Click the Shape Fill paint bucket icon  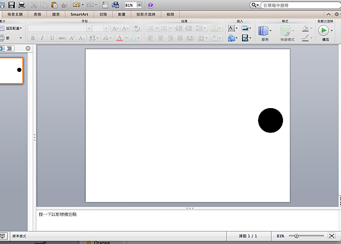click(305, 28)
